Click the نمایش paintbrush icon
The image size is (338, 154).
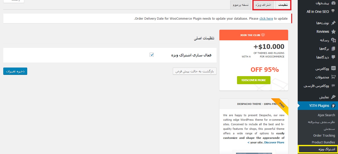(333, 97)
